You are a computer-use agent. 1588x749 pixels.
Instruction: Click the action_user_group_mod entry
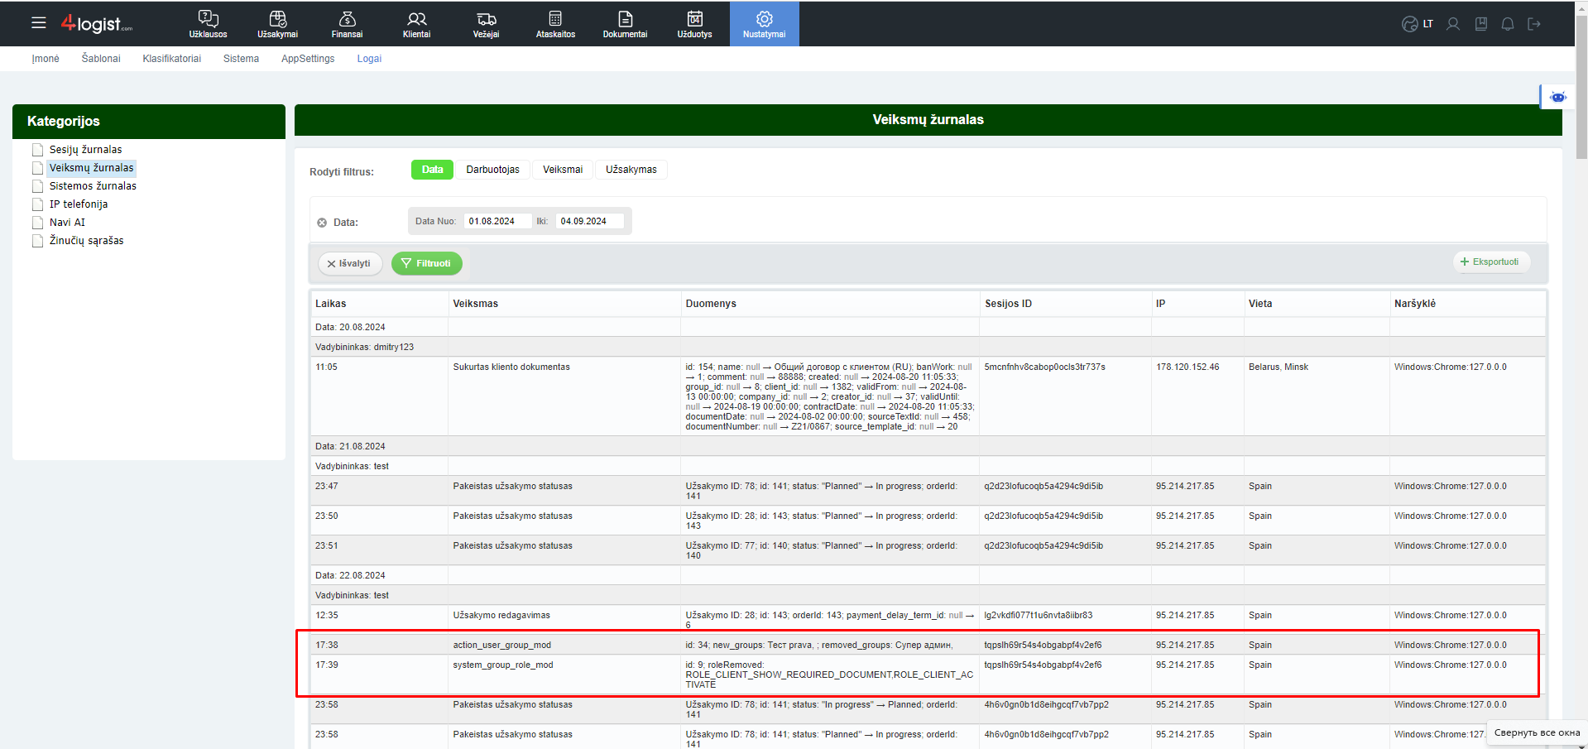[x=501, y=646]
